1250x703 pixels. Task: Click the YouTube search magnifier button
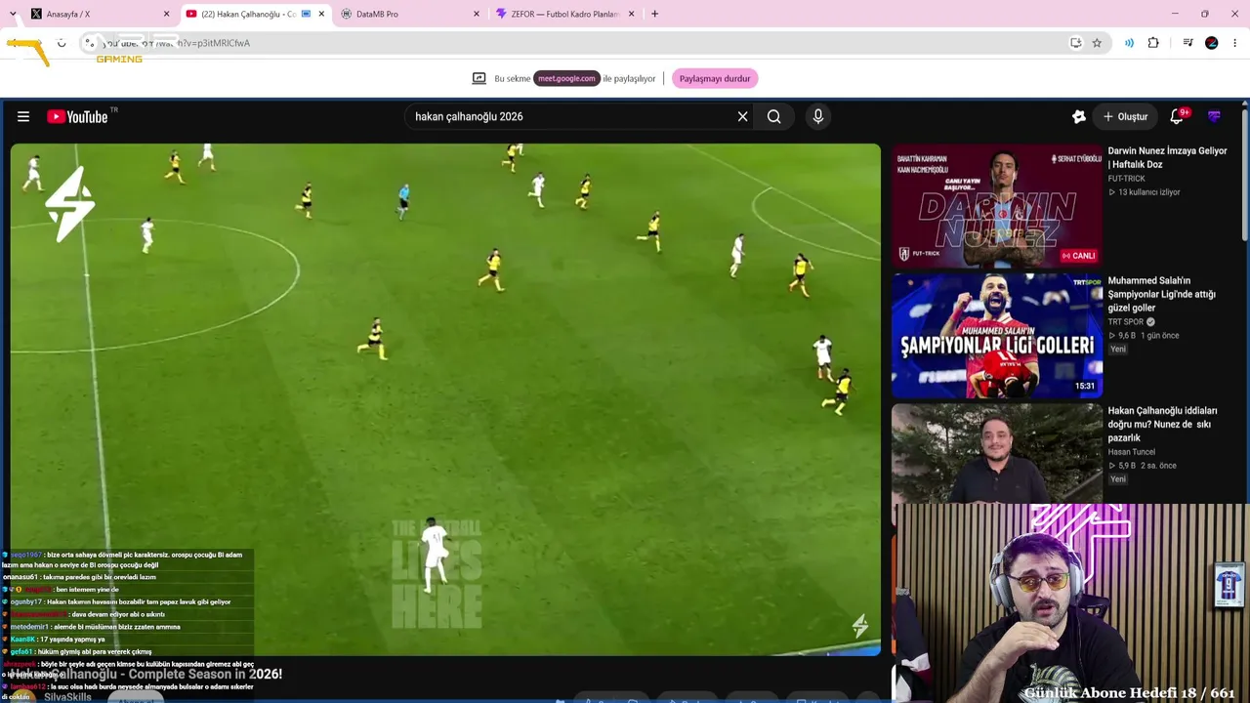point(774,116)
